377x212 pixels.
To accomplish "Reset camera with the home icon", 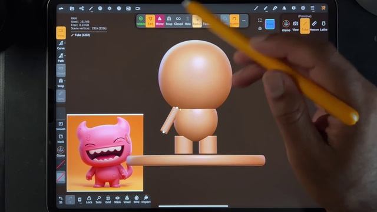I will 260,28.
